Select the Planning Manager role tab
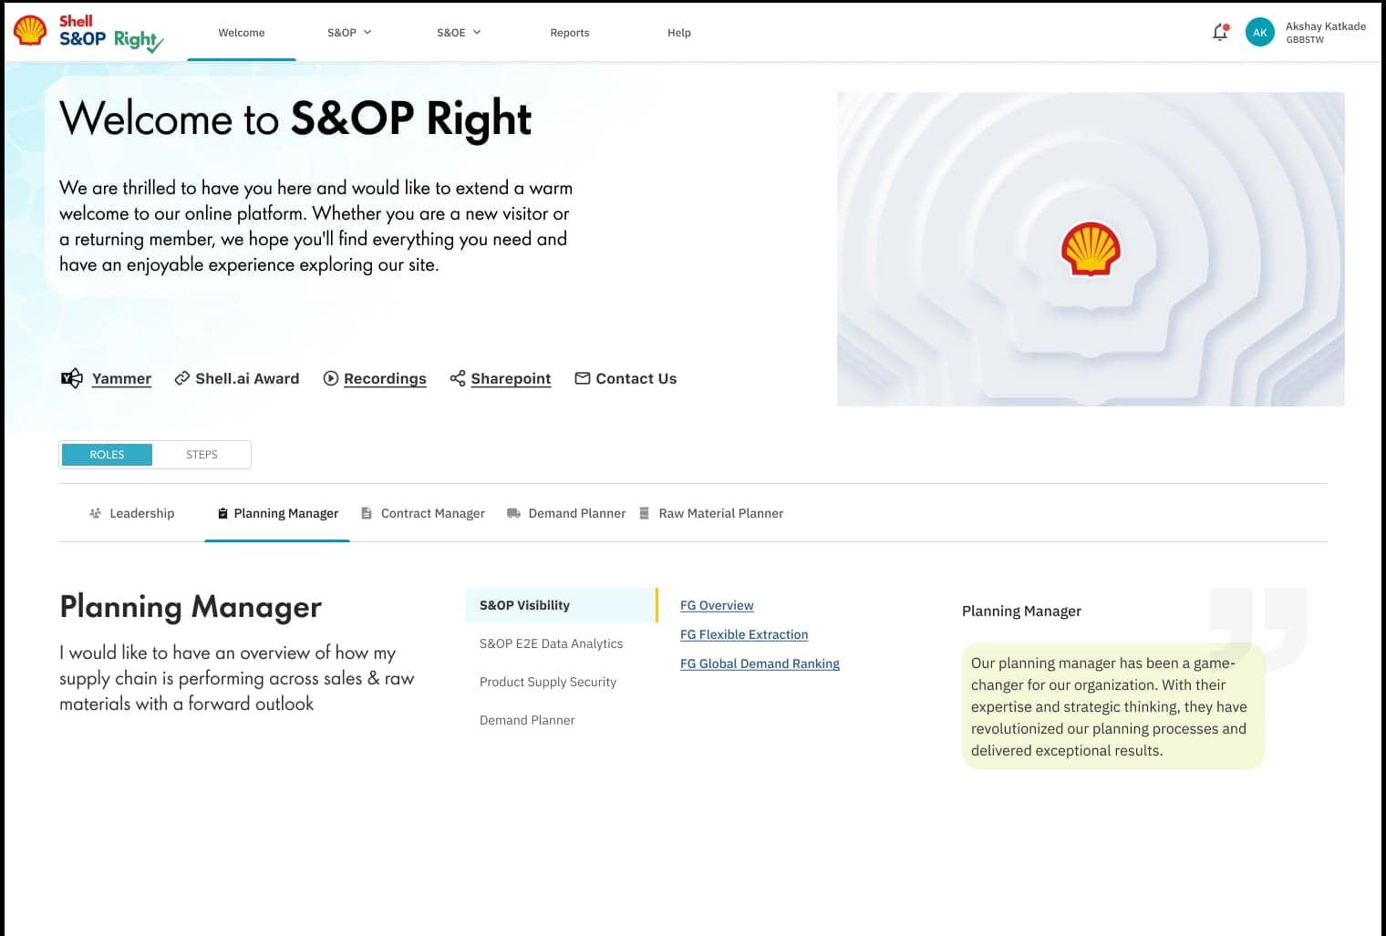This screenshot has height=936, width=1386. [277, 513]
